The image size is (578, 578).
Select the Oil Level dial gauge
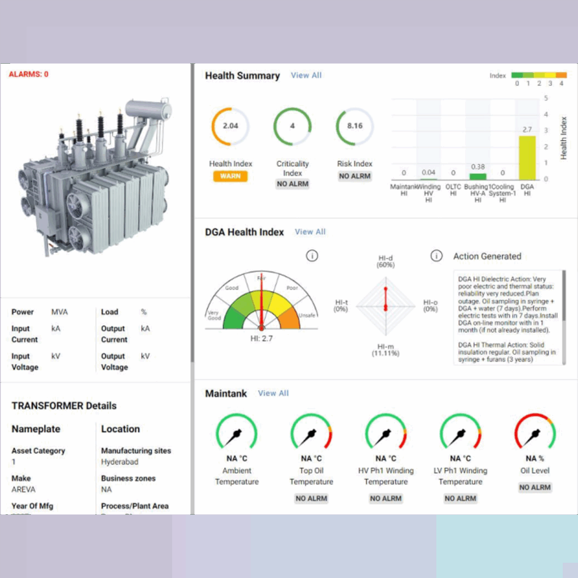(535, 433)
